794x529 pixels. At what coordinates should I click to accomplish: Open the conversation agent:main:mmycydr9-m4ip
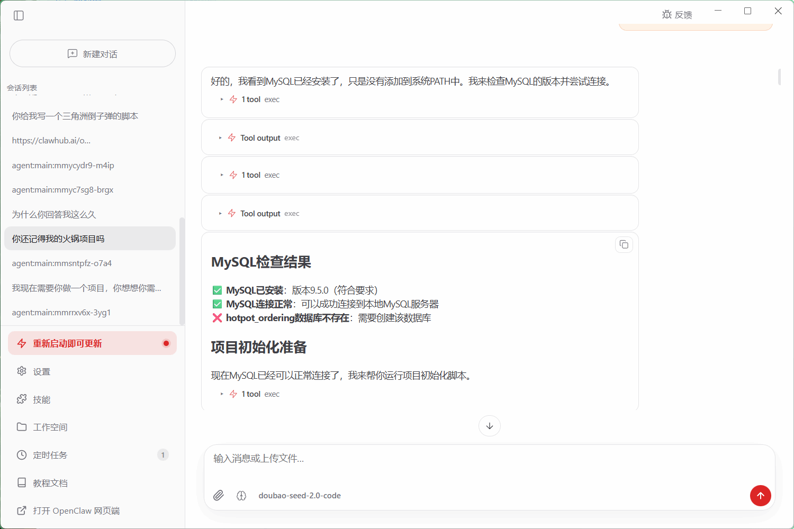90,165
